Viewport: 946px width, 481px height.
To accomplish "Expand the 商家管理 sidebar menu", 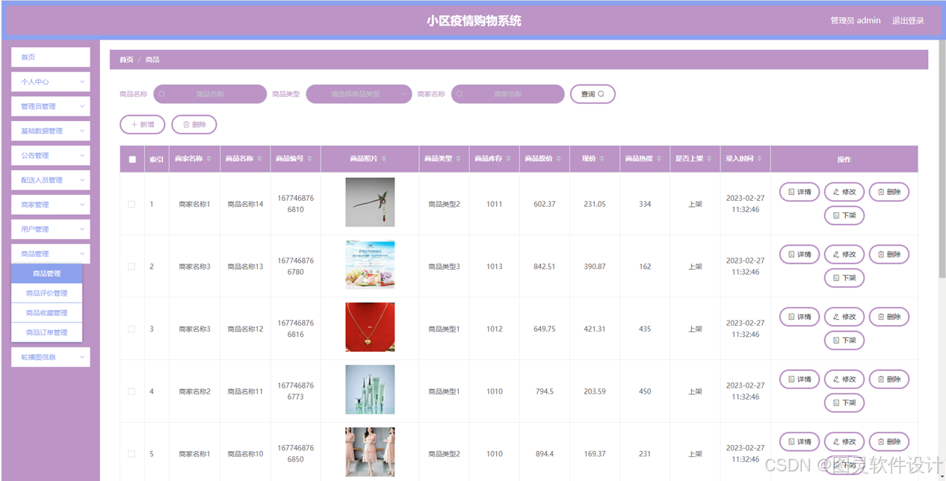I will point(51,205).
